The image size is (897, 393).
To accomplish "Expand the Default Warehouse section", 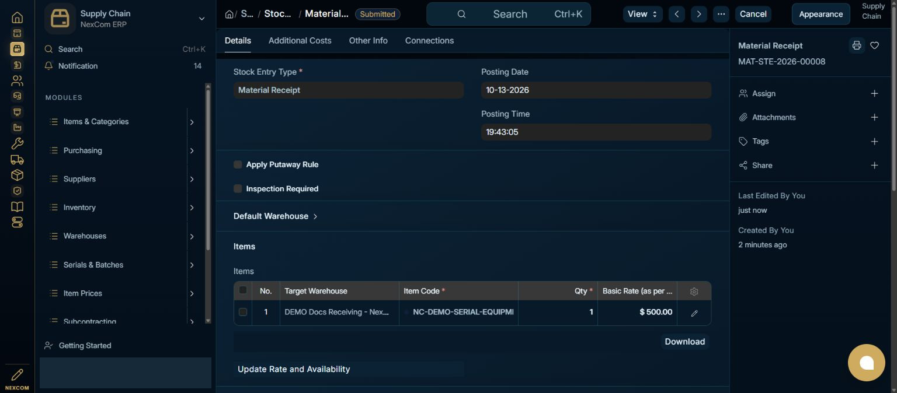I will coord(276,216).
